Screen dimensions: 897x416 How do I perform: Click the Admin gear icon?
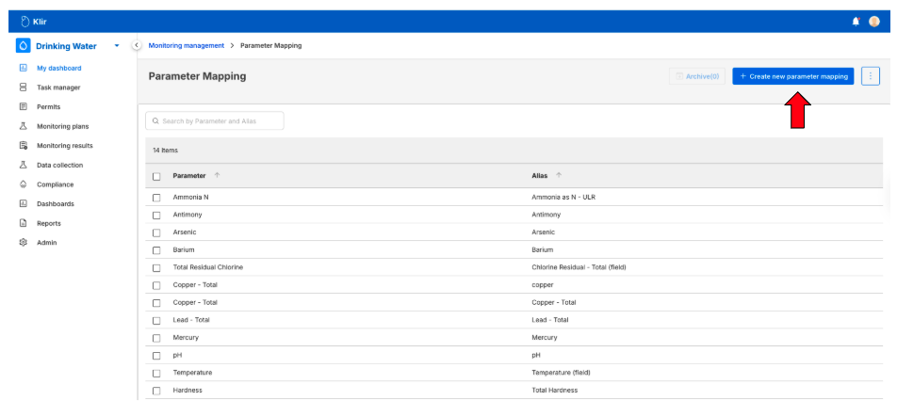click(x=23, y=243)
